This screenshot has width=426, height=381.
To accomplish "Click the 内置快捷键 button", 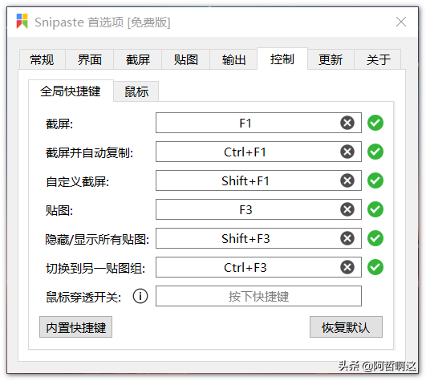I will pyautogui.click(x=75, y=327).
